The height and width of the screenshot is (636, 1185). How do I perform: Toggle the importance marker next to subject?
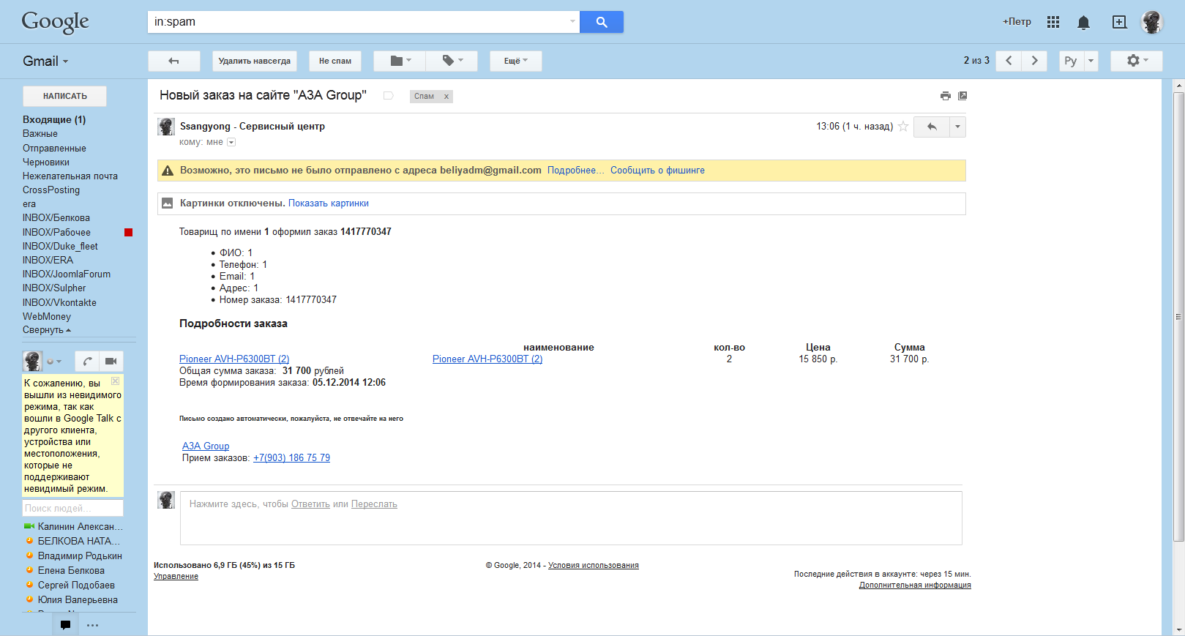[389, 96]
